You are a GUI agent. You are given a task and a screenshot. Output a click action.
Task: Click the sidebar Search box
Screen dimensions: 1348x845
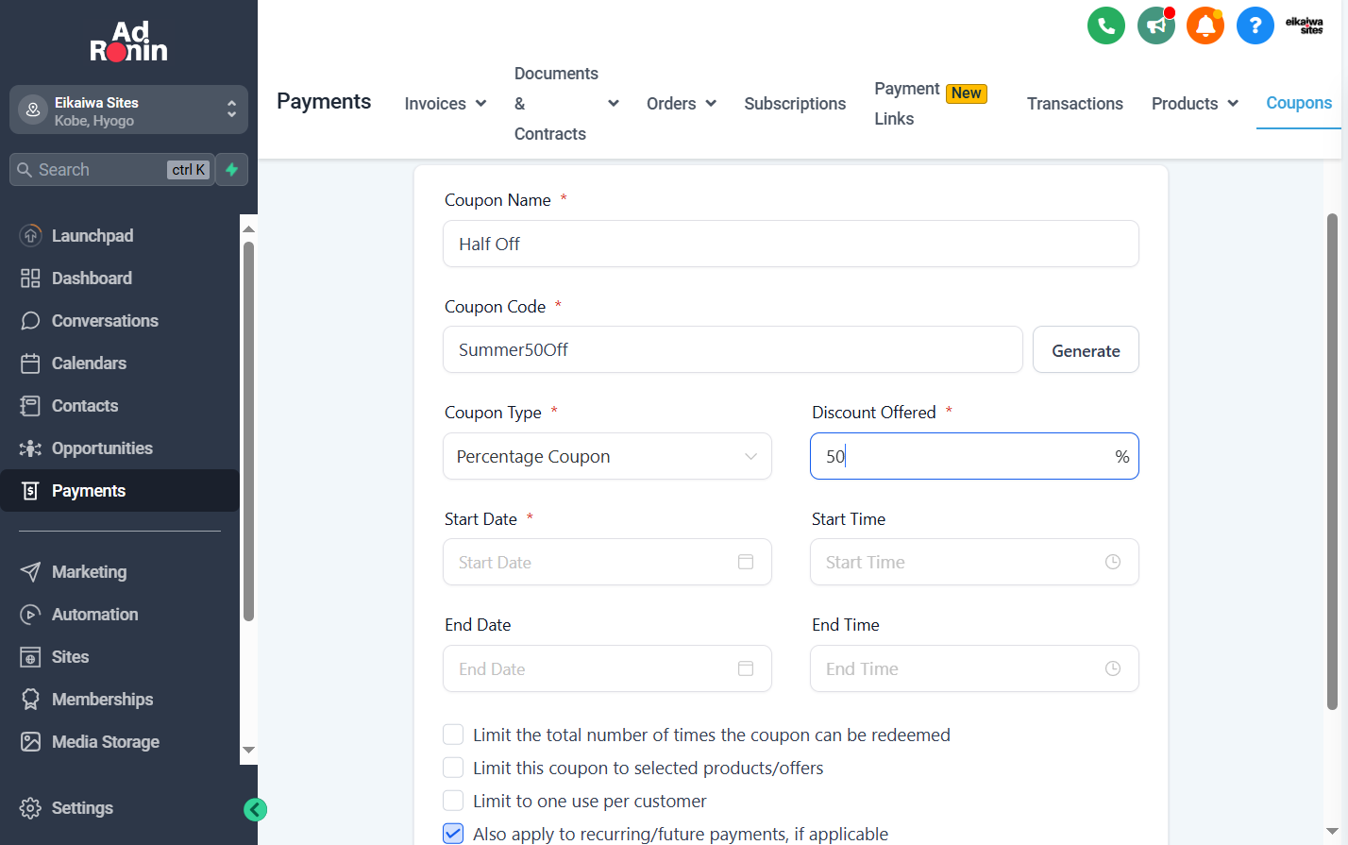click(x=111, y=170)
